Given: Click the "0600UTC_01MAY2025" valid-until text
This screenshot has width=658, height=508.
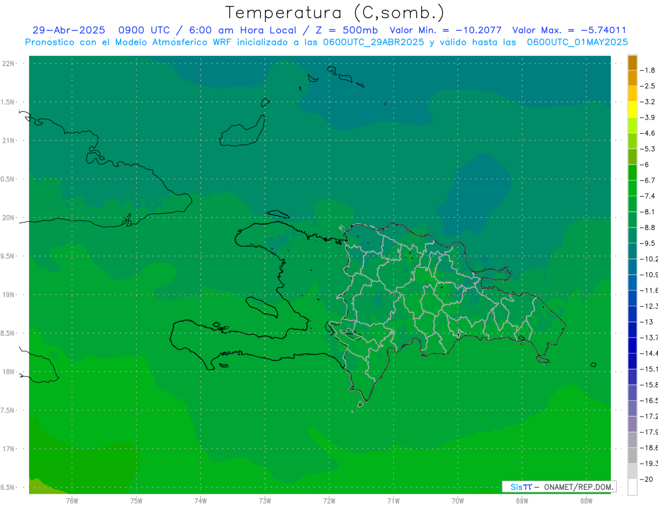Looking at the screenshot, I should click(x=577, y=42).
